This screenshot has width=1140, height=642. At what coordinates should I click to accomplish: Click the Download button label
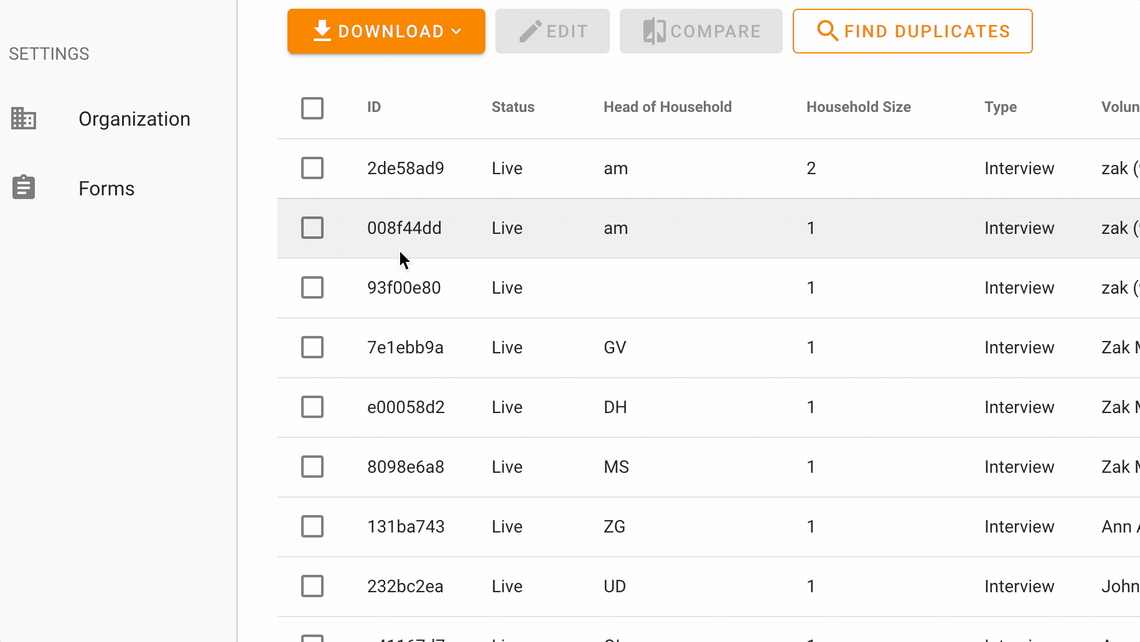pyautogui.click(x=391, y=31)
